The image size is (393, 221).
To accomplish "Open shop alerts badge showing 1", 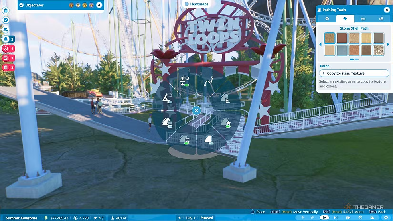I will (8, 58).
